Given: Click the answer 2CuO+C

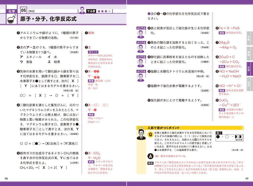Looking at the screenshot, I should pos(227,57).
